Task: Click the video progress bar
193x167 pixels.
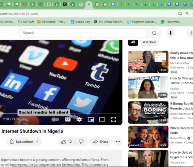Action: pyautogui.click(x=60, y=113)
